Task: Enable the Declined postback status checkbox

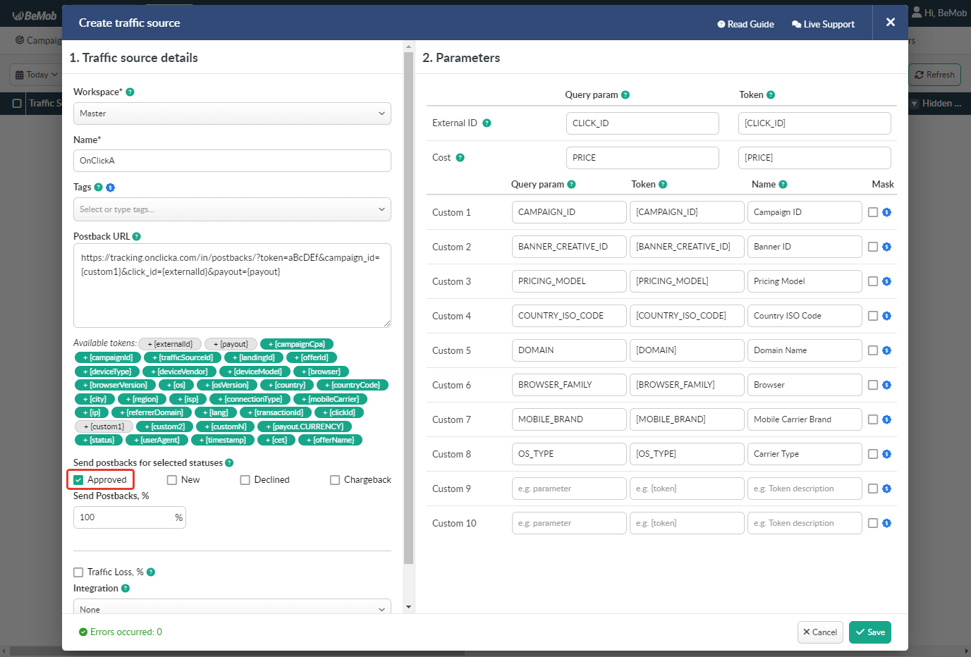Action: coord(245,479)
